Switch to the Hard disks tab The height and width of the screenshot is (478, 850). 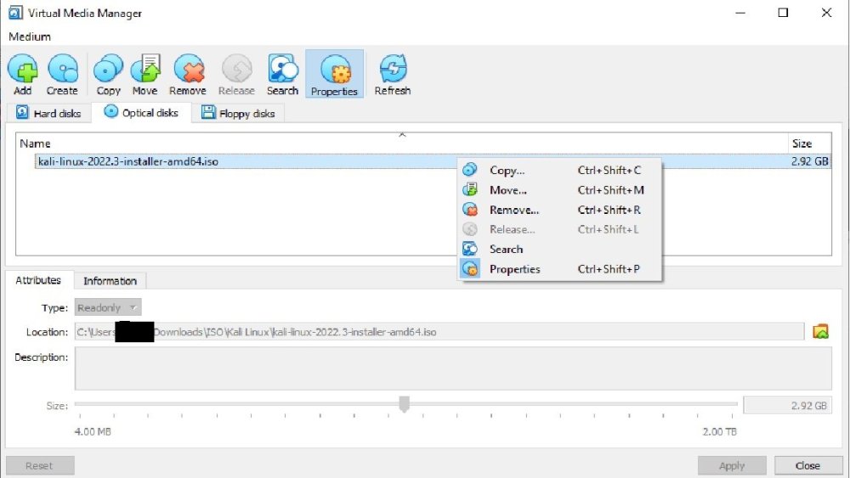coord(48,113)
